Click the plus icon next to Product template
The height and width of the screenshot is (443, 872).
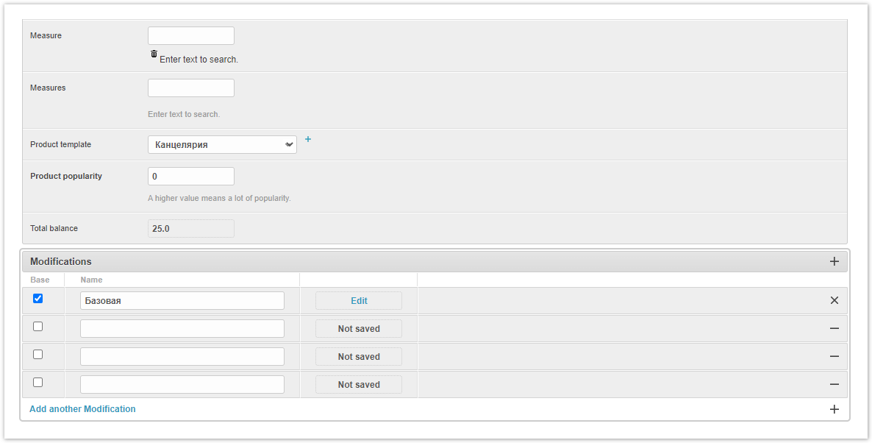point(308,139)
